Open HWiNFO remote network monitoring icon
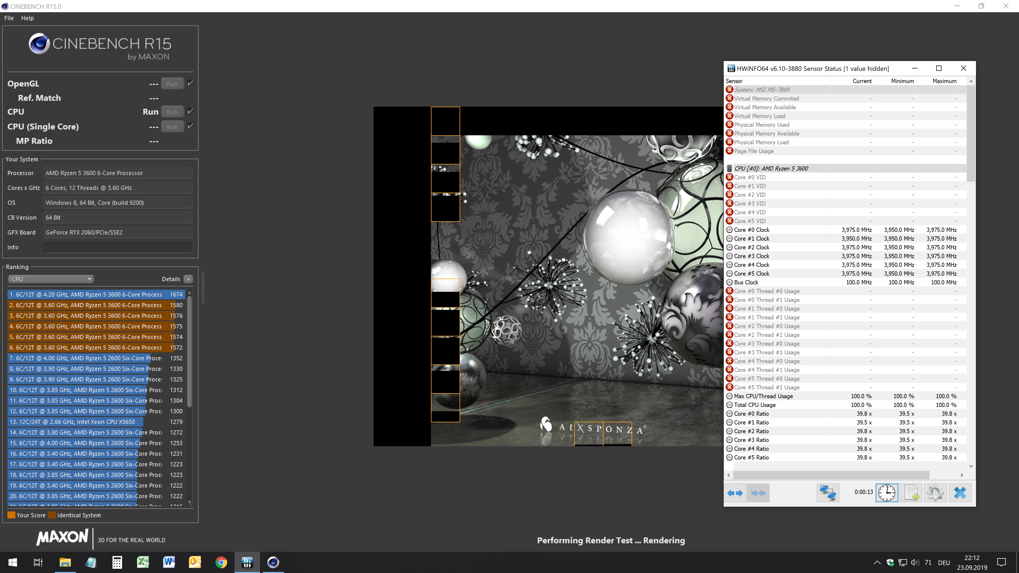This screenshot has height=573, width=1019. pos(828,493)
